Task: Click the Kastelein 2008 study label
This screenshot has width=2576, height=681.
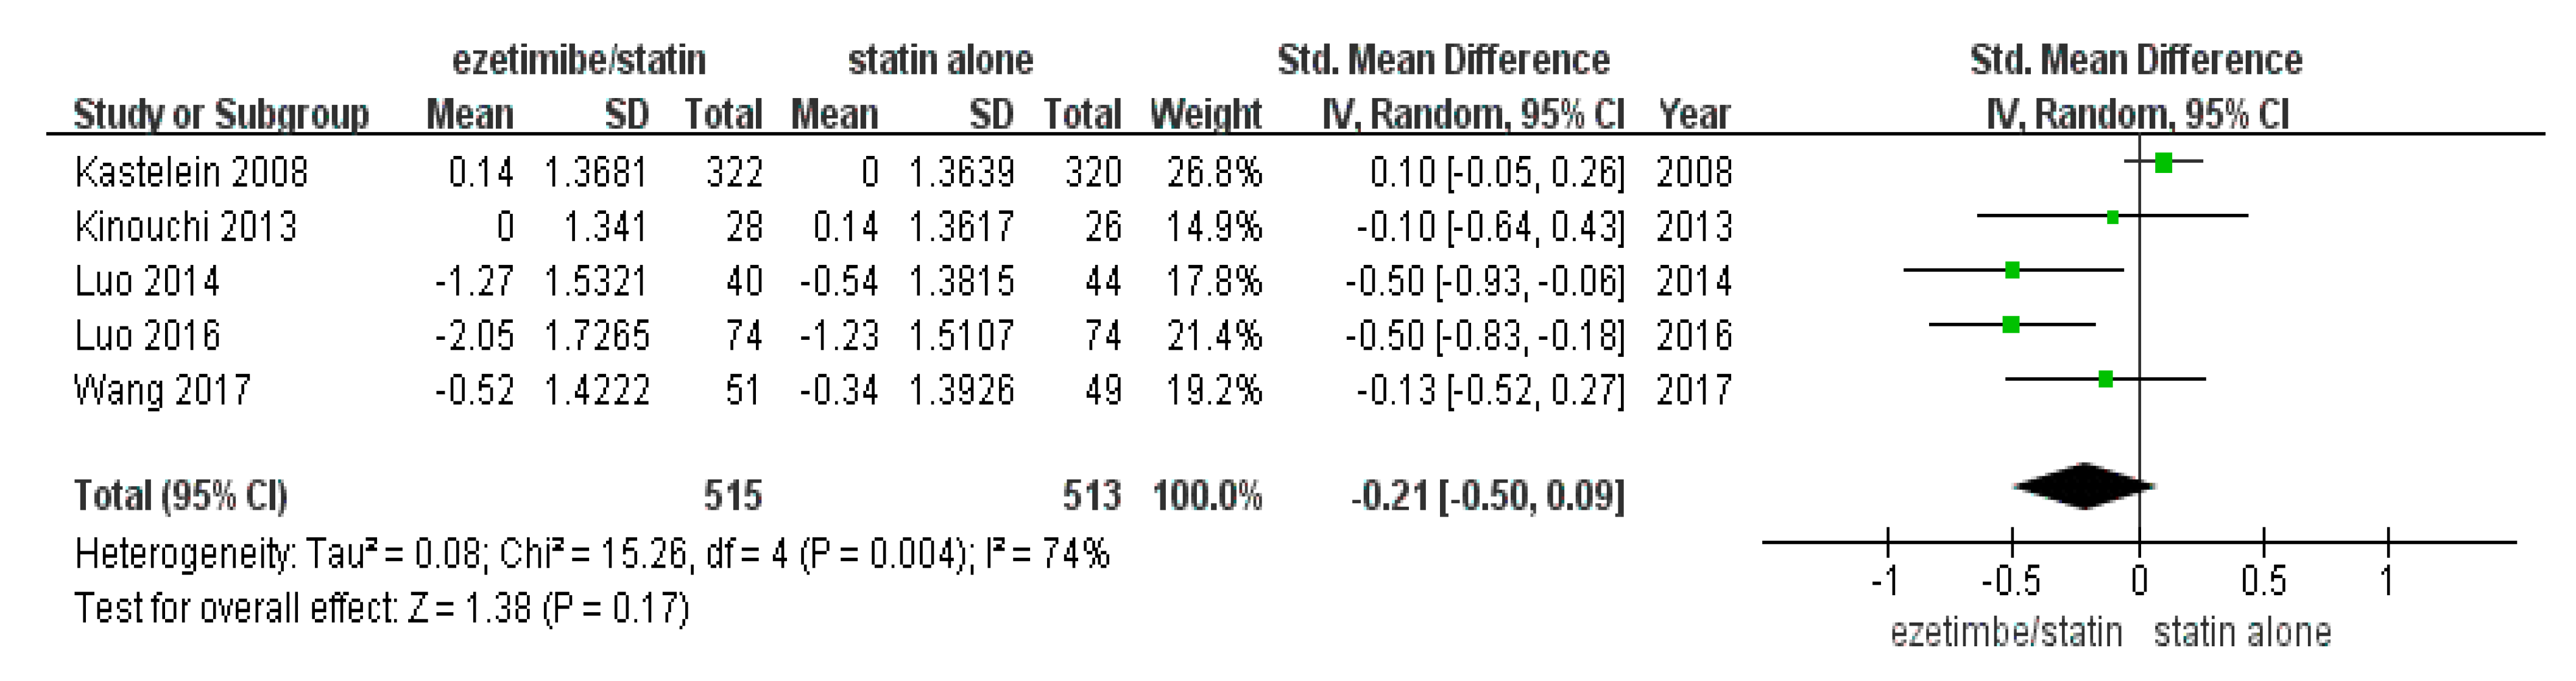Action: click(x=191, y=173)
